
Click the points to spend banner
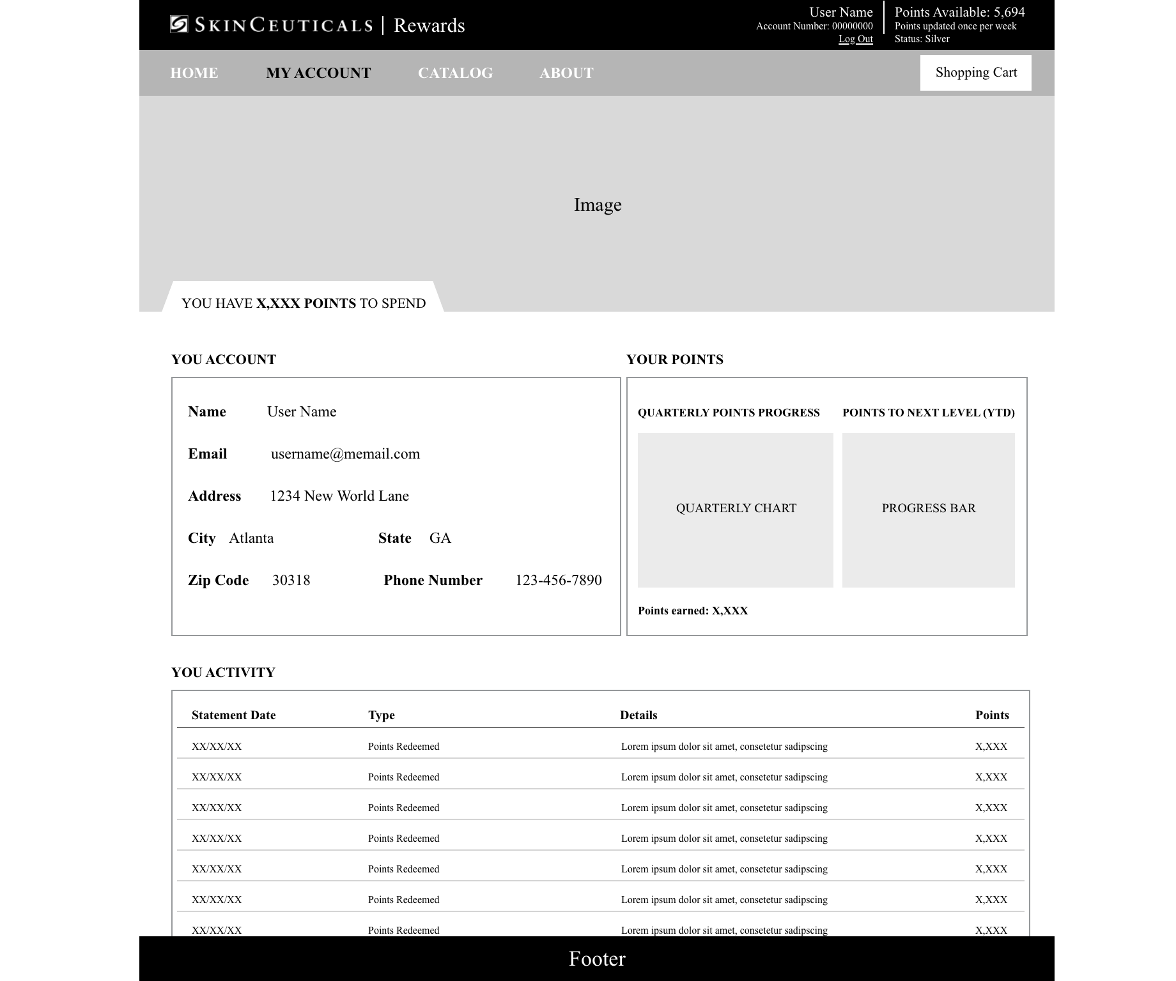[304, 303]
